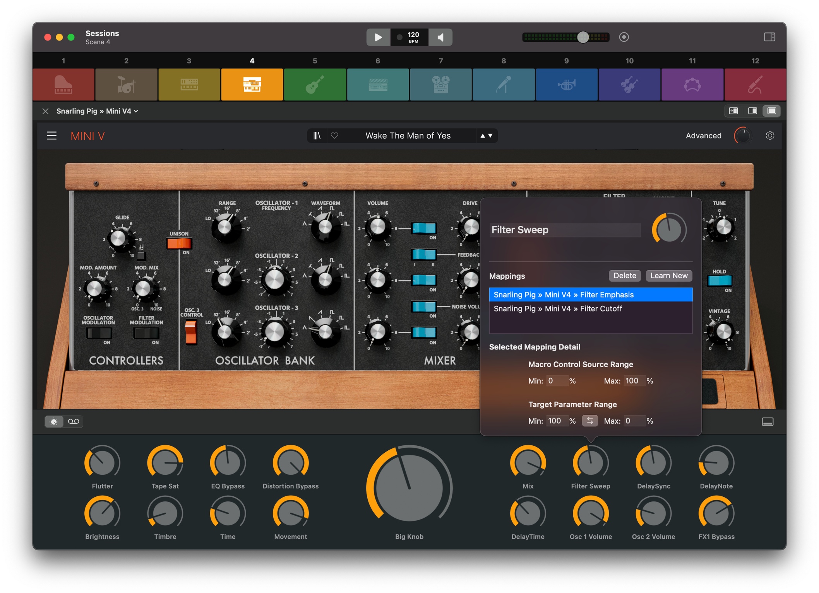Image resolution: width=819 pixels, height=593 pixels.
Task: Switch to the tape loop view icon
Action: (74, 421)
